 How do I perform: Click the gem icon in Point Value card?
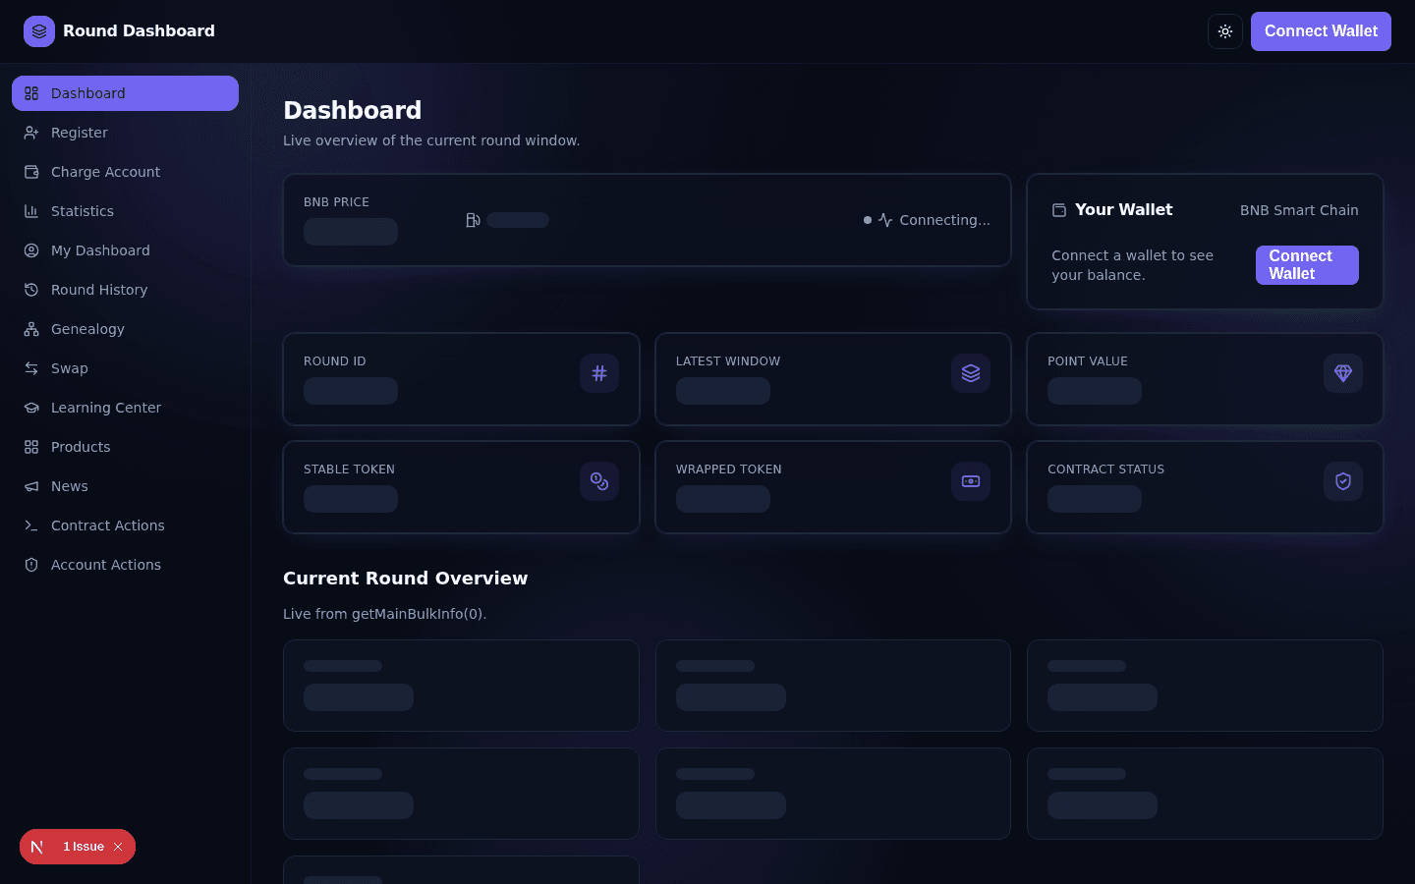click(x=1343, y=373)
